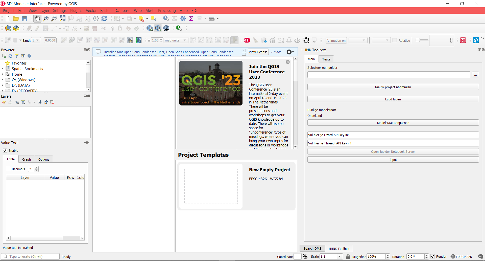Click the Zoom Full extent icon
485x261 pixels.
(62, 18)
